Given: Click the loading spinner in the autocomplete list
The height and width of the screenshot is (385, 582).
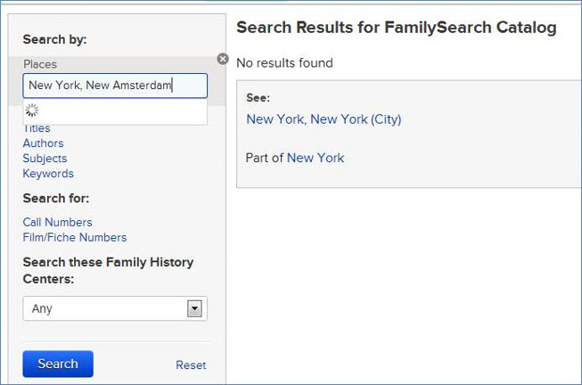Looking at the screenshot, I should coord(32,111).
